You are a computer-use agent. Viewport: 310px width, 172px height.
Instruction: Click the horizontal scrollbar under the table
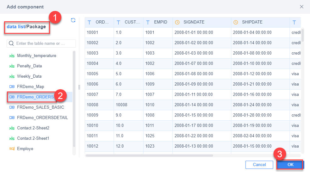[149, 155]
